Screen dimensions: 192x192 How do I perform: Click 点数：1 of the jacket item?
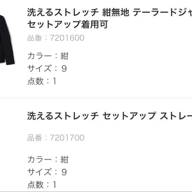[x=42, y=81]
